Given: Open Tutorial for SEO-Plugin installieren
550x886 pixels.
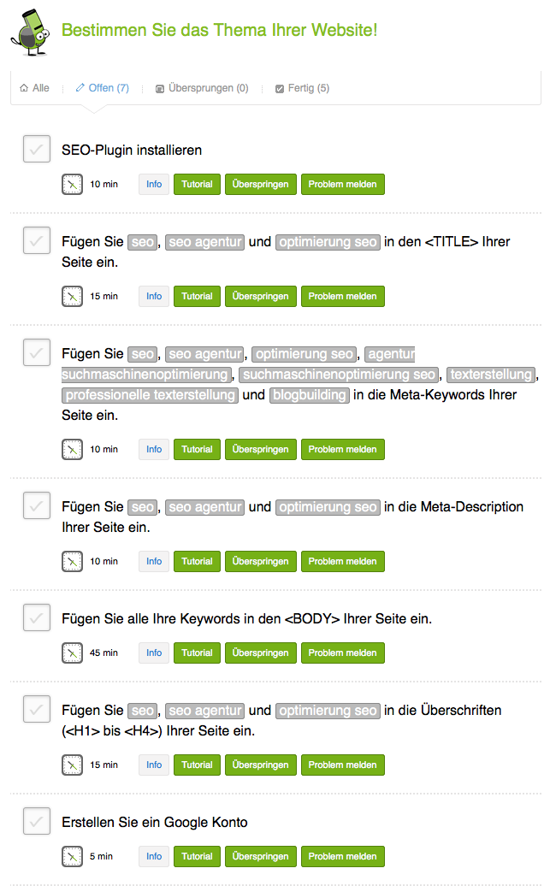Looking at the screenshot, I should coord(197,184).
